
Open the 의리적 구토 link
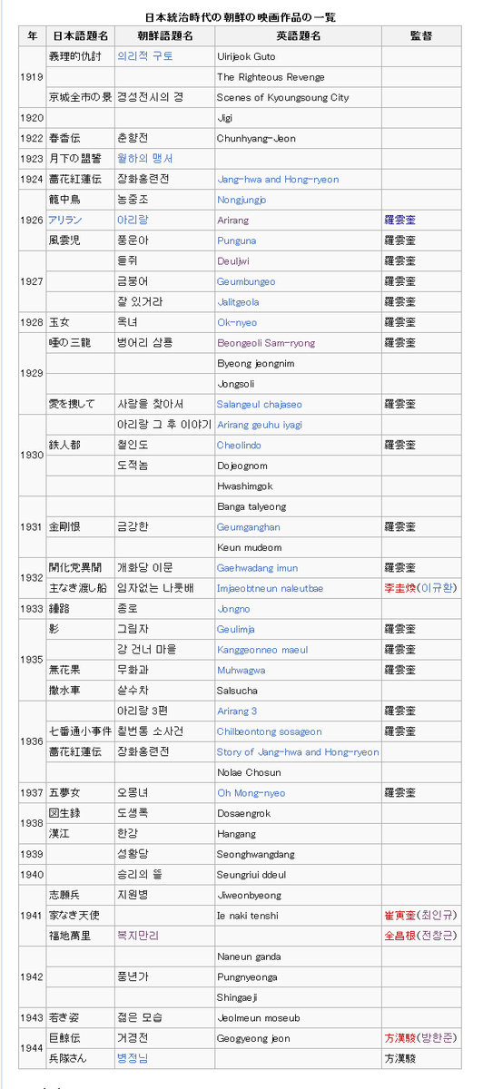pos(145,56)
